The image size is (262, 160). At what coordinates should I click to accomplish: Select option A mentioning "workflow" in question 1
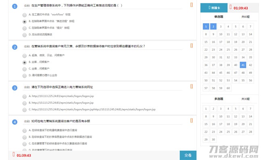(25, 15)
